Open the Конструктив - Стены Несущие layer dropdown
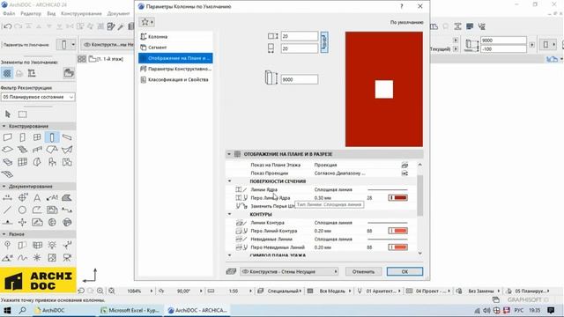564x317 pixels. [289, 272]
